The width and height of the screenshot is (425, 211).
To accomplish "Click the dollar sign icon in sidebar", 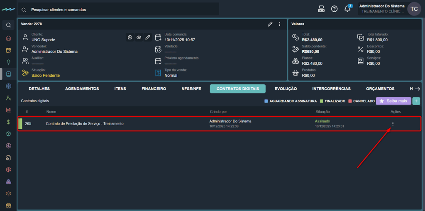I will 8,122.
